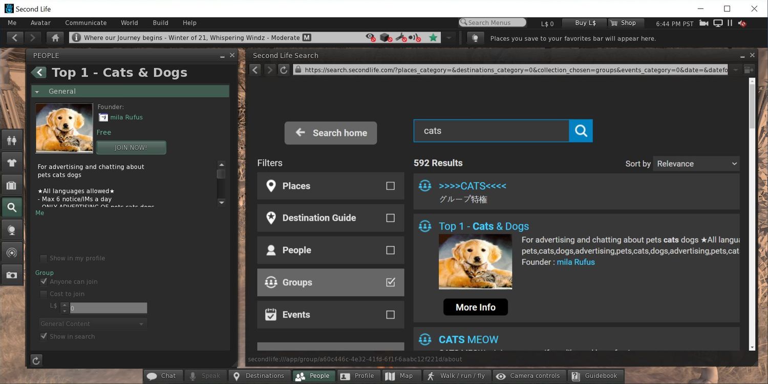This screenshot has width=768, height=384.
Task: Open the inventory suitcase icon in sidebar
Action: tap(12, 185)
